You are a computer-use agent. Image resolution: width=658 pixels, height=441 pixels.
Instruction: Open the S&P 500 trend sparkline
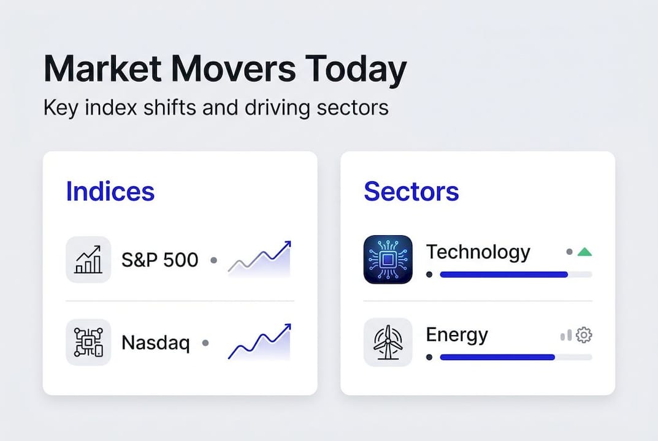[x=260, y=260]
